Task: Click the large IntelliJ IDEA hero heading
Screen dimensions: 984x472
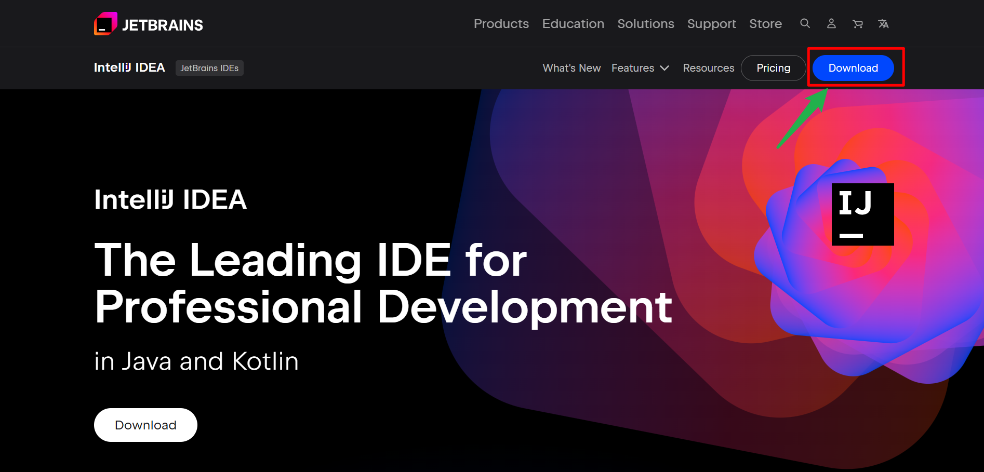Action: [x=170, y=200]
